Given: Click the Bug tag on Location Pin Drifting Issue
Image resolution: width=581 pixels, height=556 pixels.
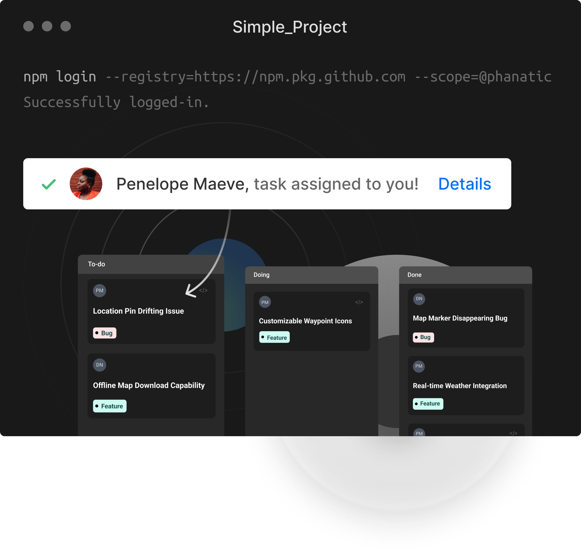Looking at the screenshot, I should (x=105, y=333).
